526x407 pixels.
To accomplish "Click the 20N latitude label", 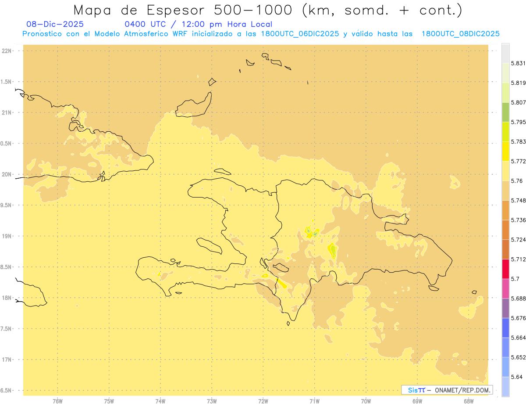I will (x=7, y=174).
